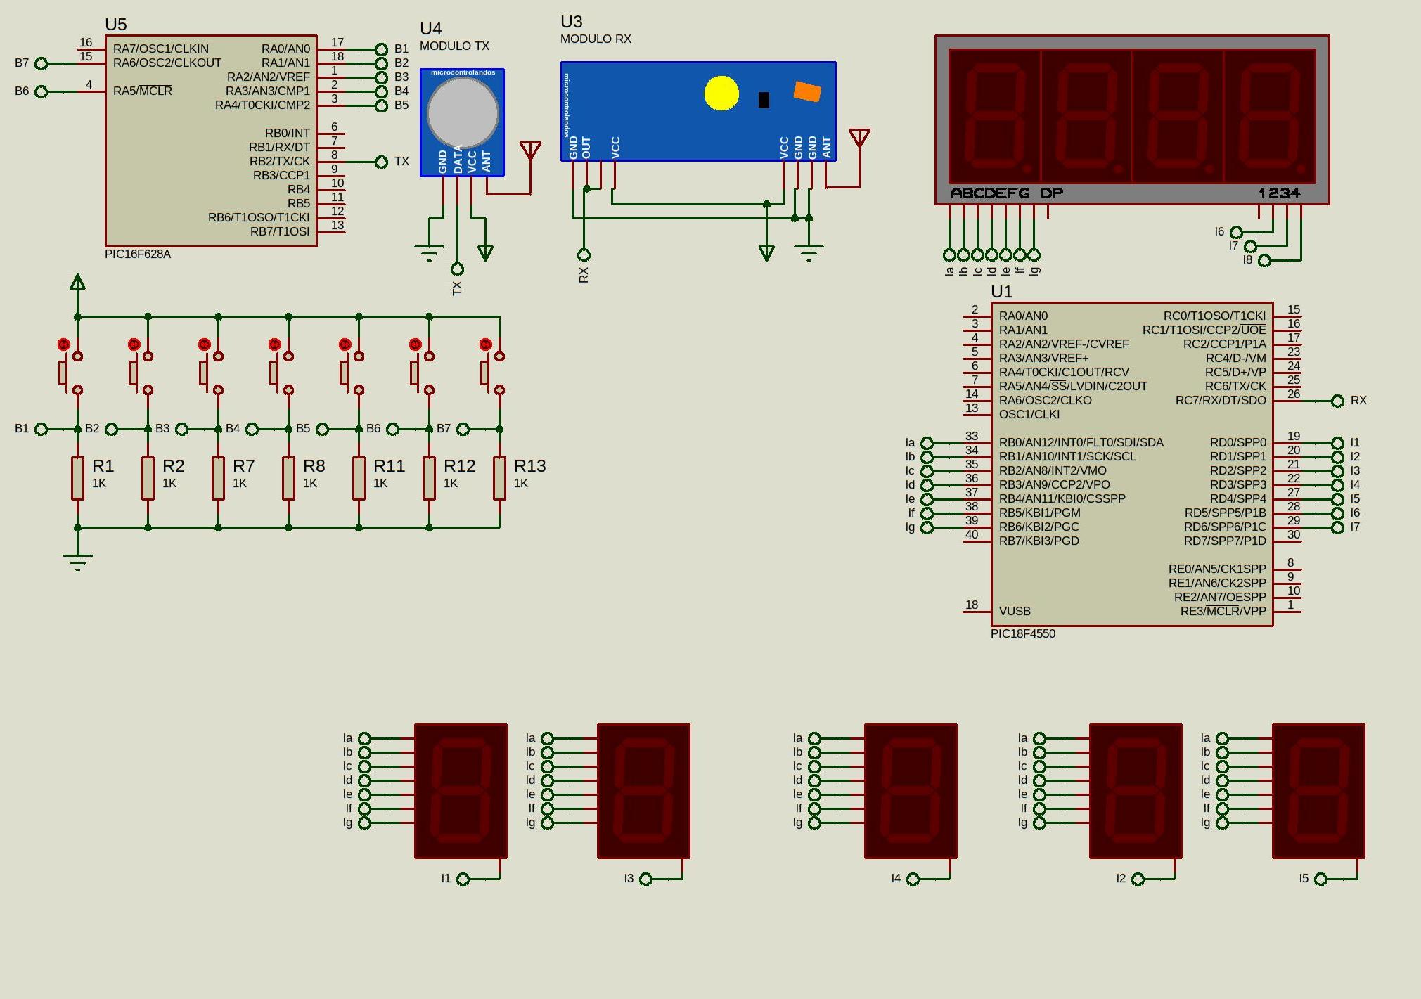Click the TX terminal on RB2/TX/CK pin

coord(381,162)
